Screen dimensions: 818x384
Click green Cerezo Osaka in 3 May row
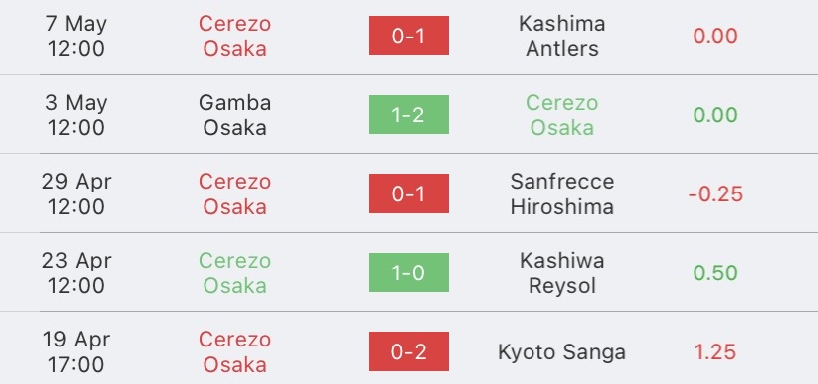click(562, 115)
